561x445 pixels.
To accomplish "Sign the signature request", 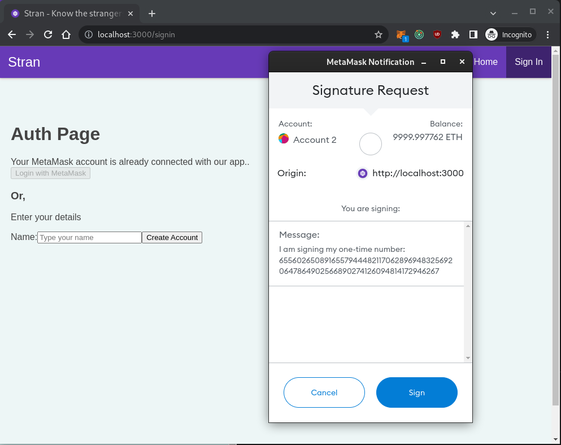I will tap(417, 392).
